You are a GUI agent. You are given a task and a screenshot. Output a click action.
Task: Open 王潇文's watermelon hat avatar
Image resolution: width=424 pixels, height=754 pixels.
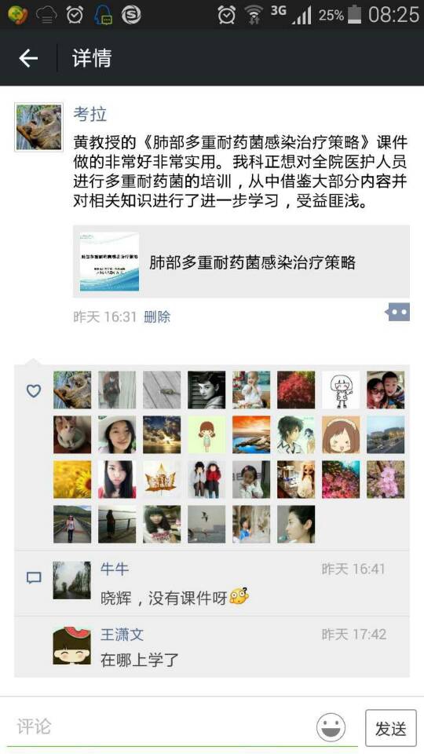pyautogui.click(x=71, y=646)
